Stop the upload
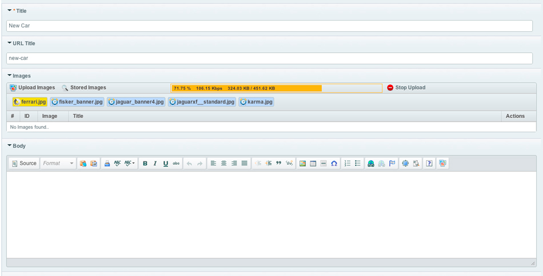Image resolution: width=543 pixels, height=276 pixels. click(406, 88)
